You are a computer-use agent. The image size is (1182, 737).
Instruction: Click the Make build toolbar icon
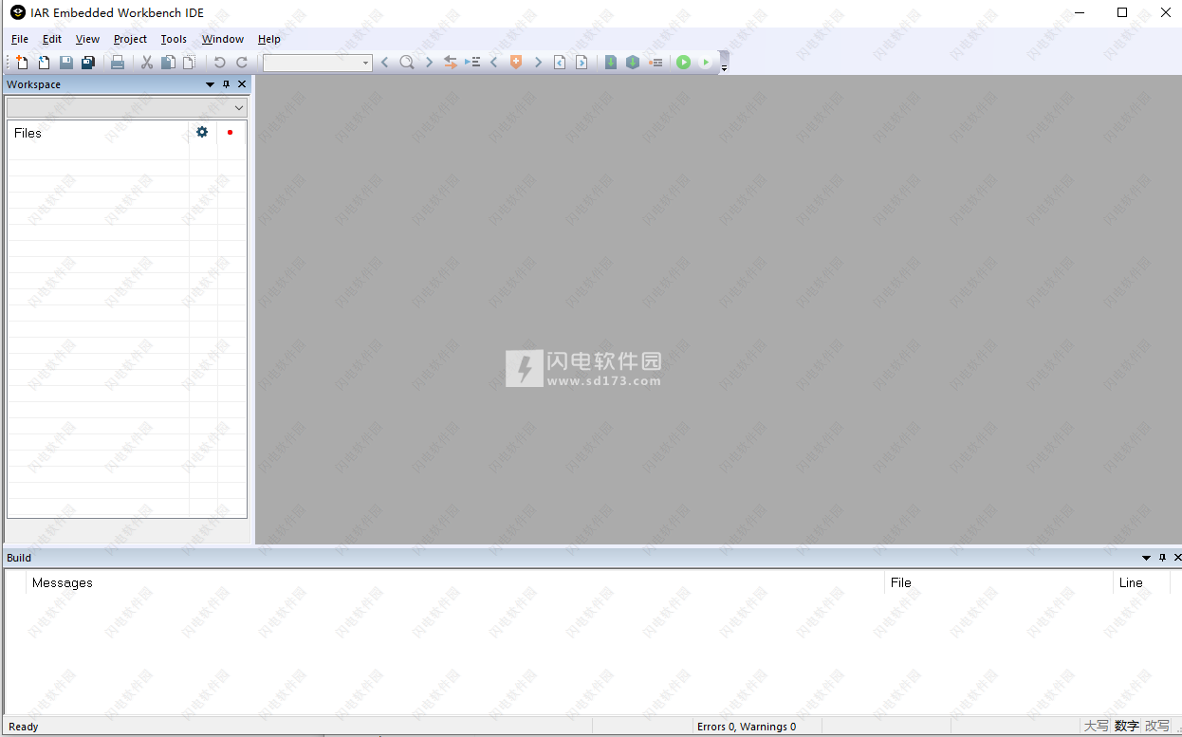633,63
